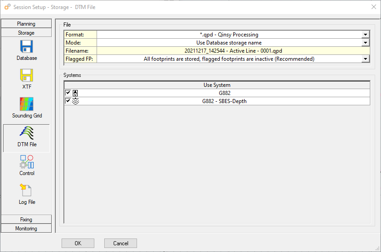Select the 'G882' system row text
Screen dimensions: 381x252
[225, 93]
